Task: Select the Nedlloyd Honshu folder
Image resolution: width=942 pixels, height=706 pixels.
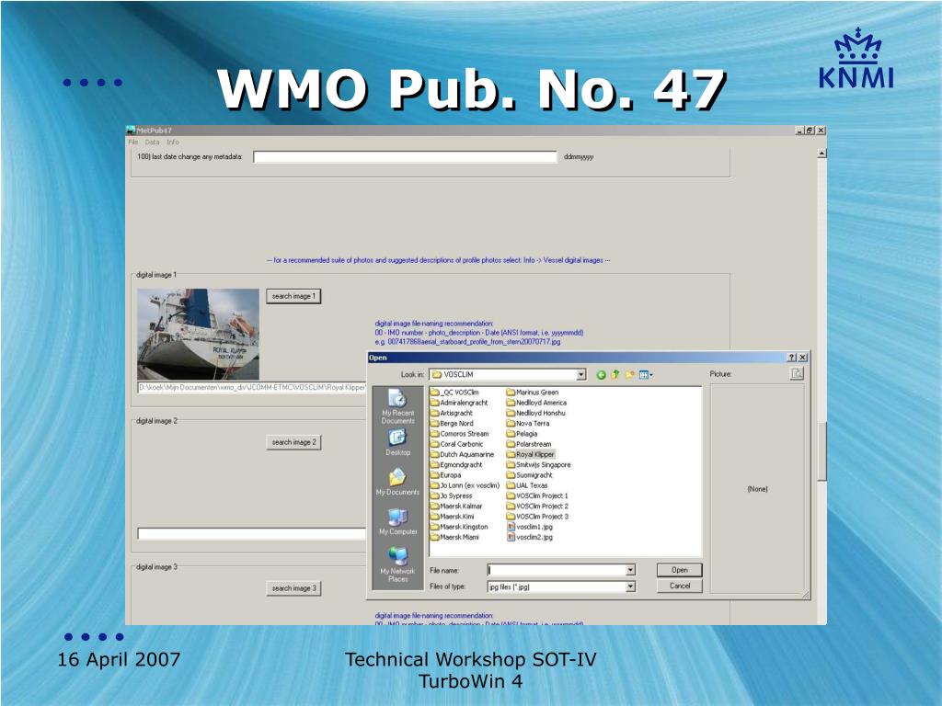Action: pos(536,413)
